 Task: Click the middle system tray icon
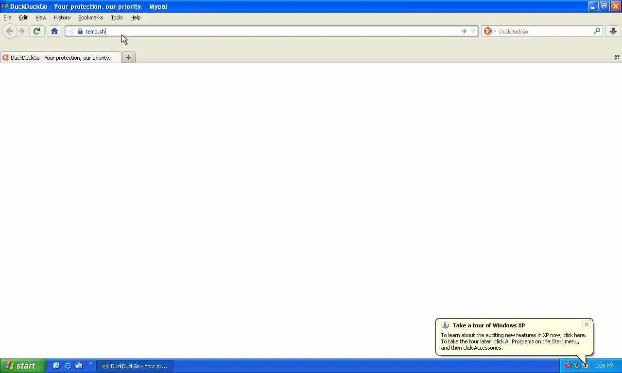[577, 366]
